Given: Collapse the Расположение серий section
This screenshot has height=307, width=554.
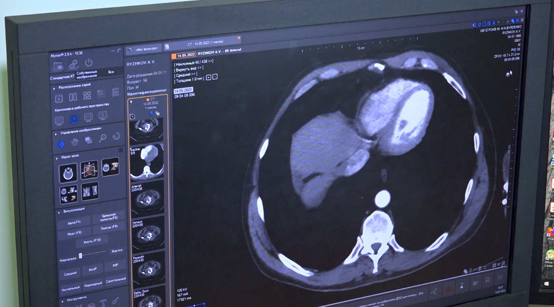Looking at the screenshot, I should pos(54,89).
